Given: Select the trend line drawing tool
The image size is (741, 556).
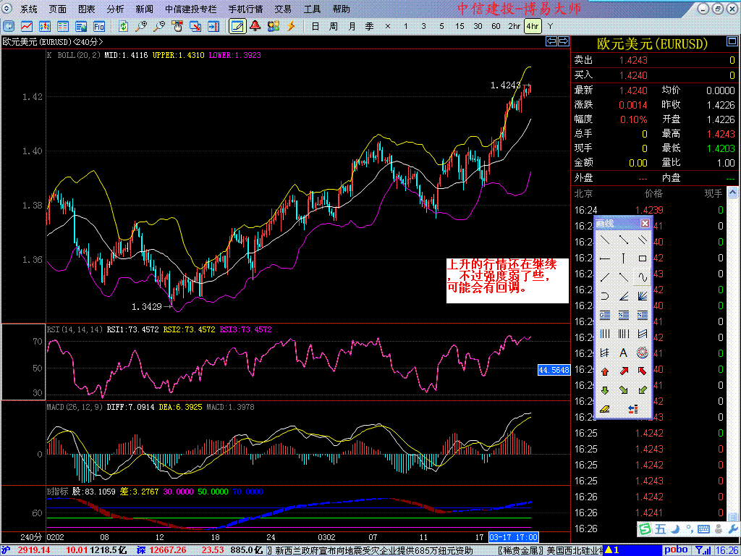Looking at the screenshot, I should tap(605, 240).
